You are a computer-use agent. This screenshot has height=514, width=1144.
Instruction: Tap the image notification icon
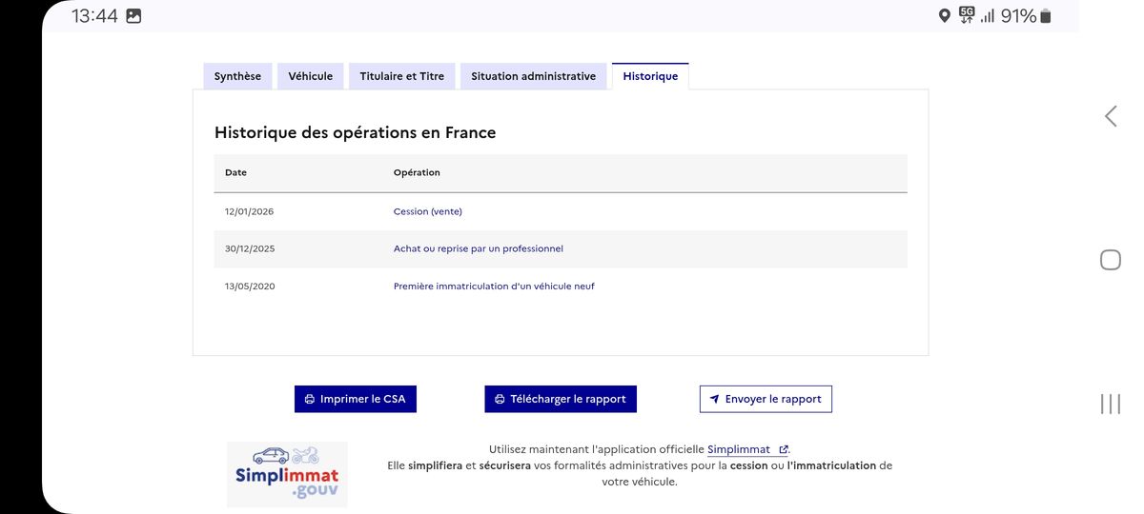pyautogui.click(x=133, y=15)
